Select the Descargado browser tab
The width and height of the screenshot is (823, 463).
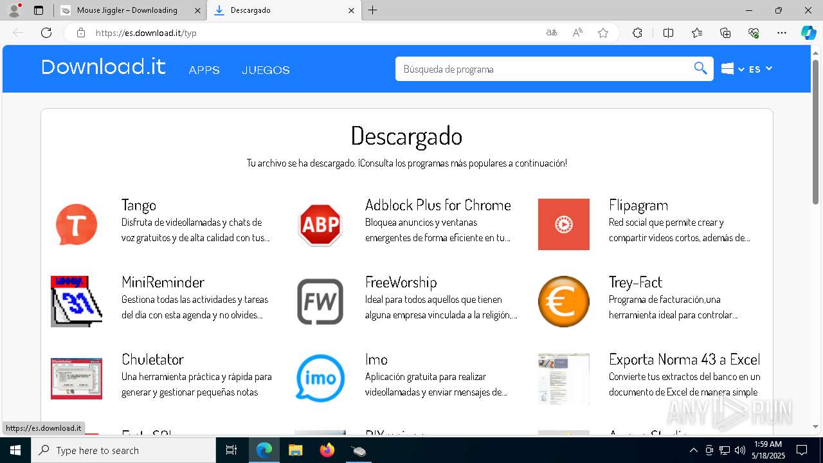click(276, 10)
